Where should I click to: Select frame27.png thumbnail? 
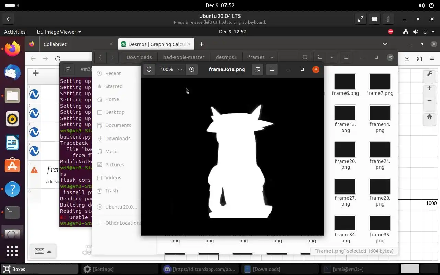pos(345,187)
